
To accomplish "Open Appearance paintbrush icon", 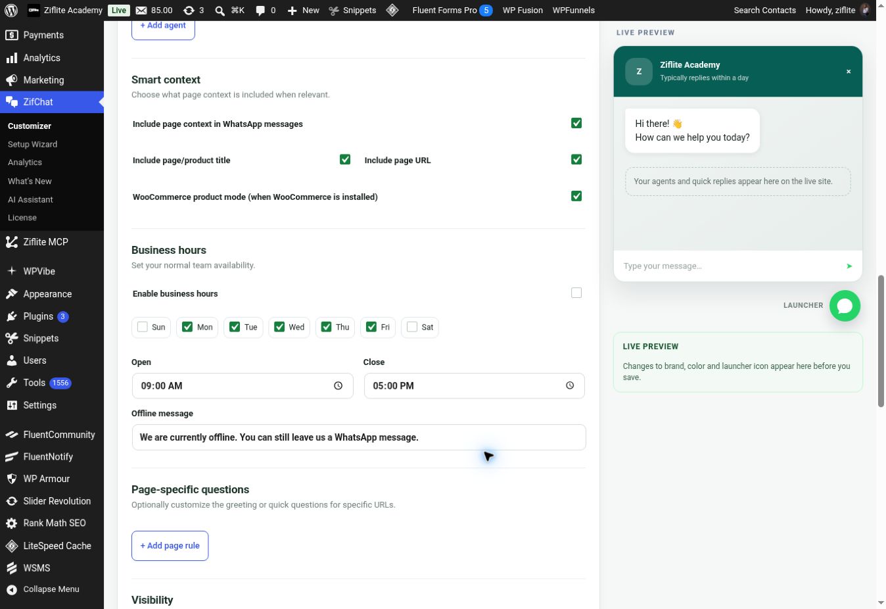I will pos(12,294).
